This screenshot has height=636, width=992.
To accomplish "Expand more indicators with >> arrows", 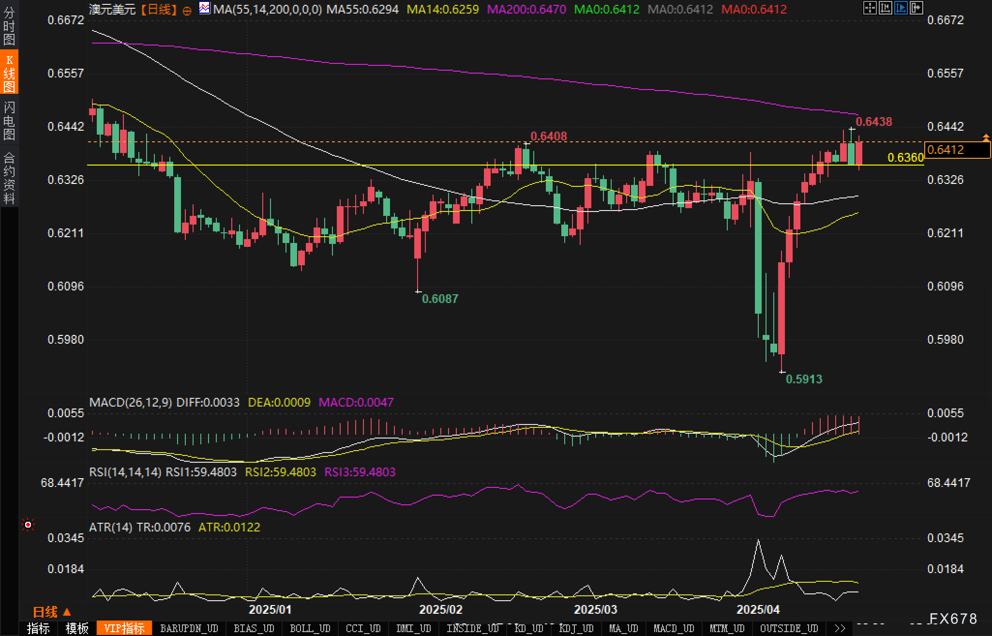I will [x=840, y=628].
